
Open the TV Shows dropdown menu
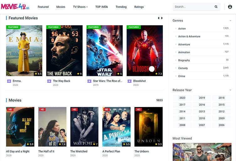tap(80, 7)
